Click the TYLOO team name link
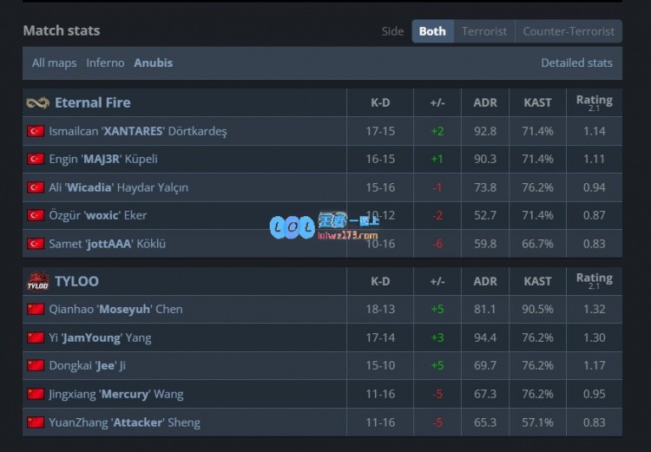Viewport: 651px width, 452px height. (76, 281)
